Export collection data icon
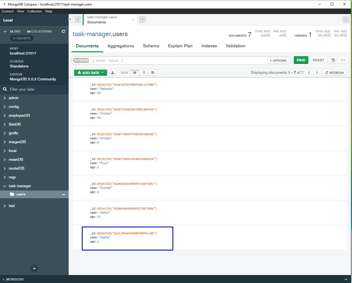This screenshot has width=352, height=283. pos(113,73)
